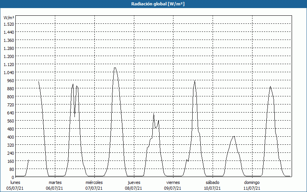Click the '10/07/21' date label
Image resolution: width=307 pixels, height=192 pixels.
(x=213, y=188)
